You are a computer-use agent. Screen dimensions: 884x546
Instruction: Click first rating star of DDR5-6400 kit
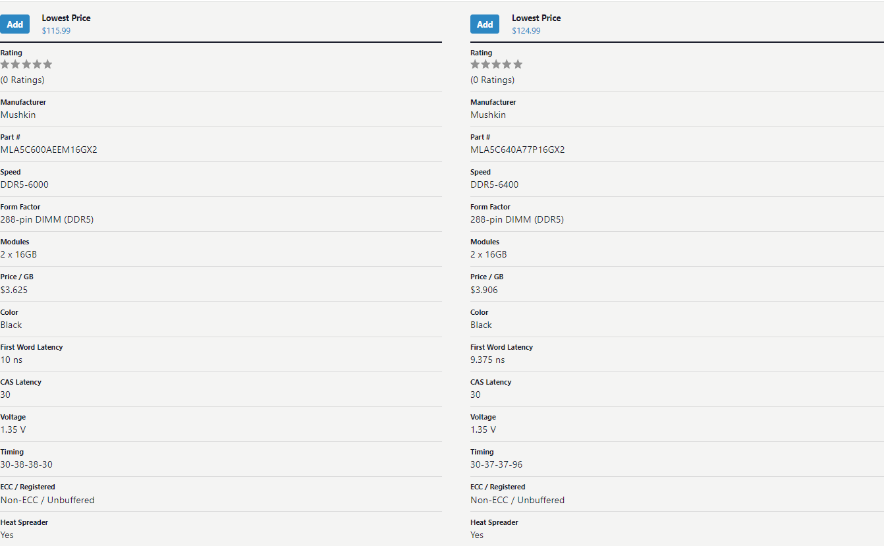476,64
